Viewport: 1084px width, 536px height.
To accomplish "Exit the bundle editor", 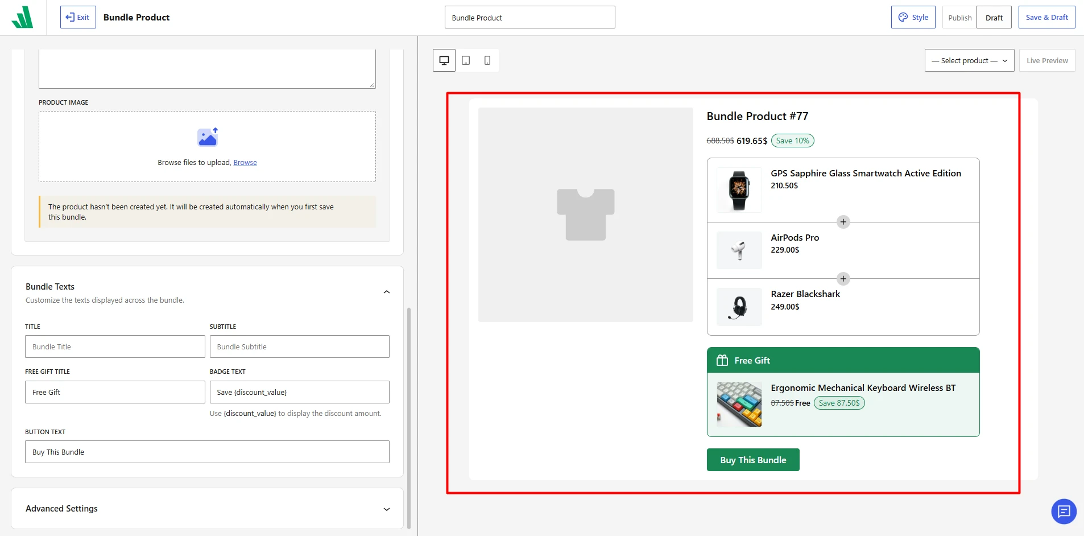I will 78,17.
